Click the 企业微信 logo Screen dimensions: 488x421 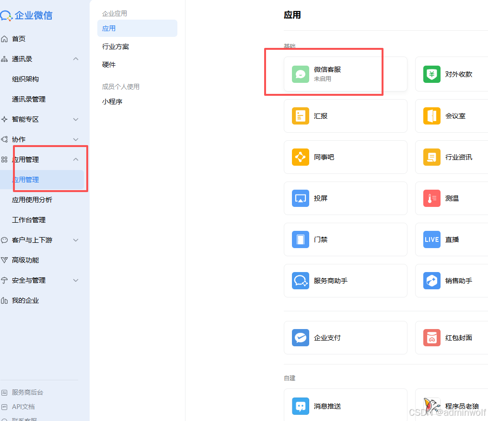tap(26, 15)
